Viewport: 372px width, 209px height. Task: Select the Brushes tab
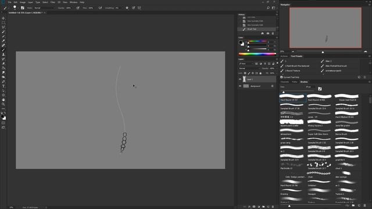click(x=304, y=82)
